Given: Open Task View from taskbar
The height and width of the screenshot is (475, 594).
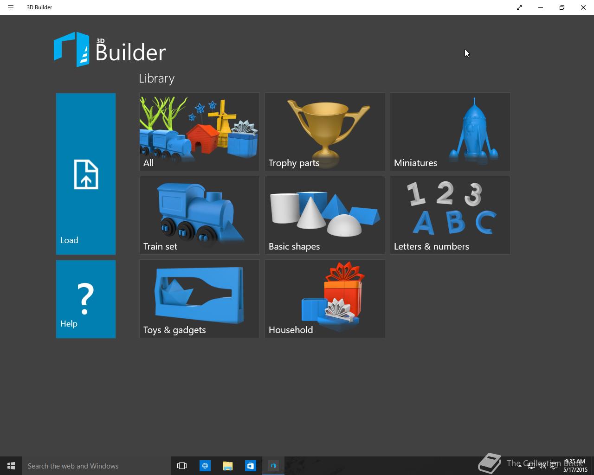Looking at the screenshot, I should (x=182, y=466).
